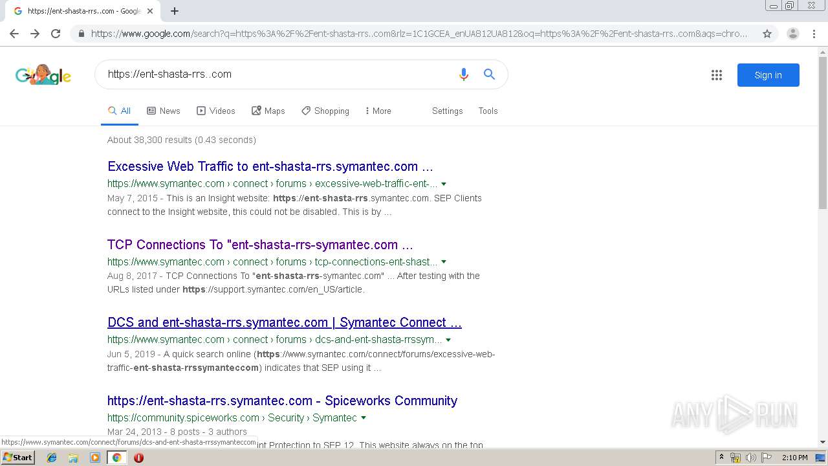
Task: Open Chrome profile avatar menu
Action: point(793,34)
